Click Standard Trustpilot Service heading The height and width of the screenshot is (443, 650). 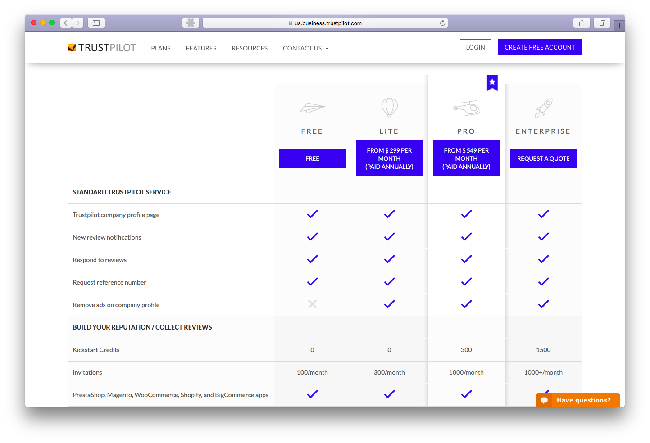click(122, 192)
